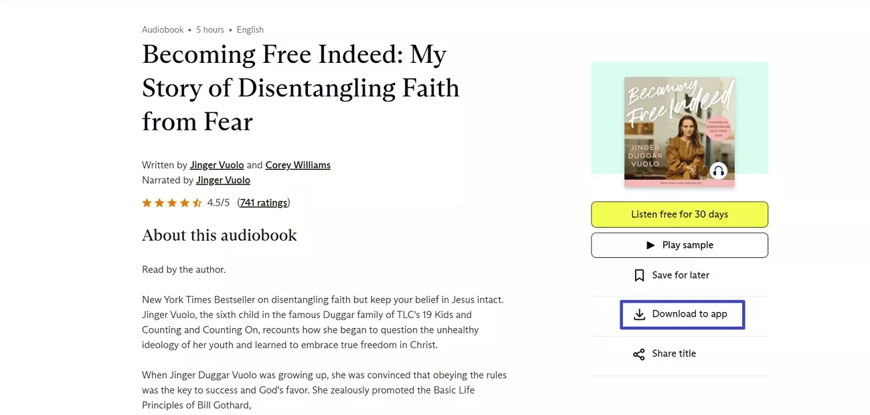Image resolution: width=870 pixels, height=415 pixels.
Task: Open the Corey Williams author link
Action: (298, 165)
